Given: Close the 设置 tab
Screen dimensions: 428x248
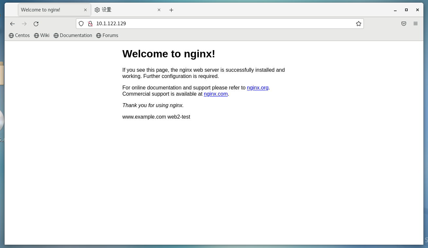Looking at the screenshot, I should pos(159,10).
